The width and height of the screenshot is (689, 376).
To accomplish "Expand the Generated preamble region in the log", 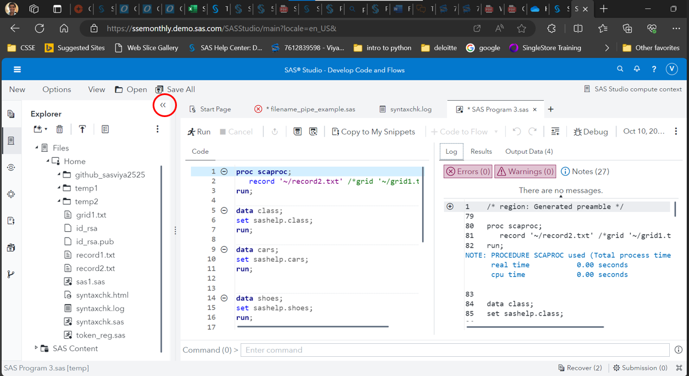I will point(450,206).
